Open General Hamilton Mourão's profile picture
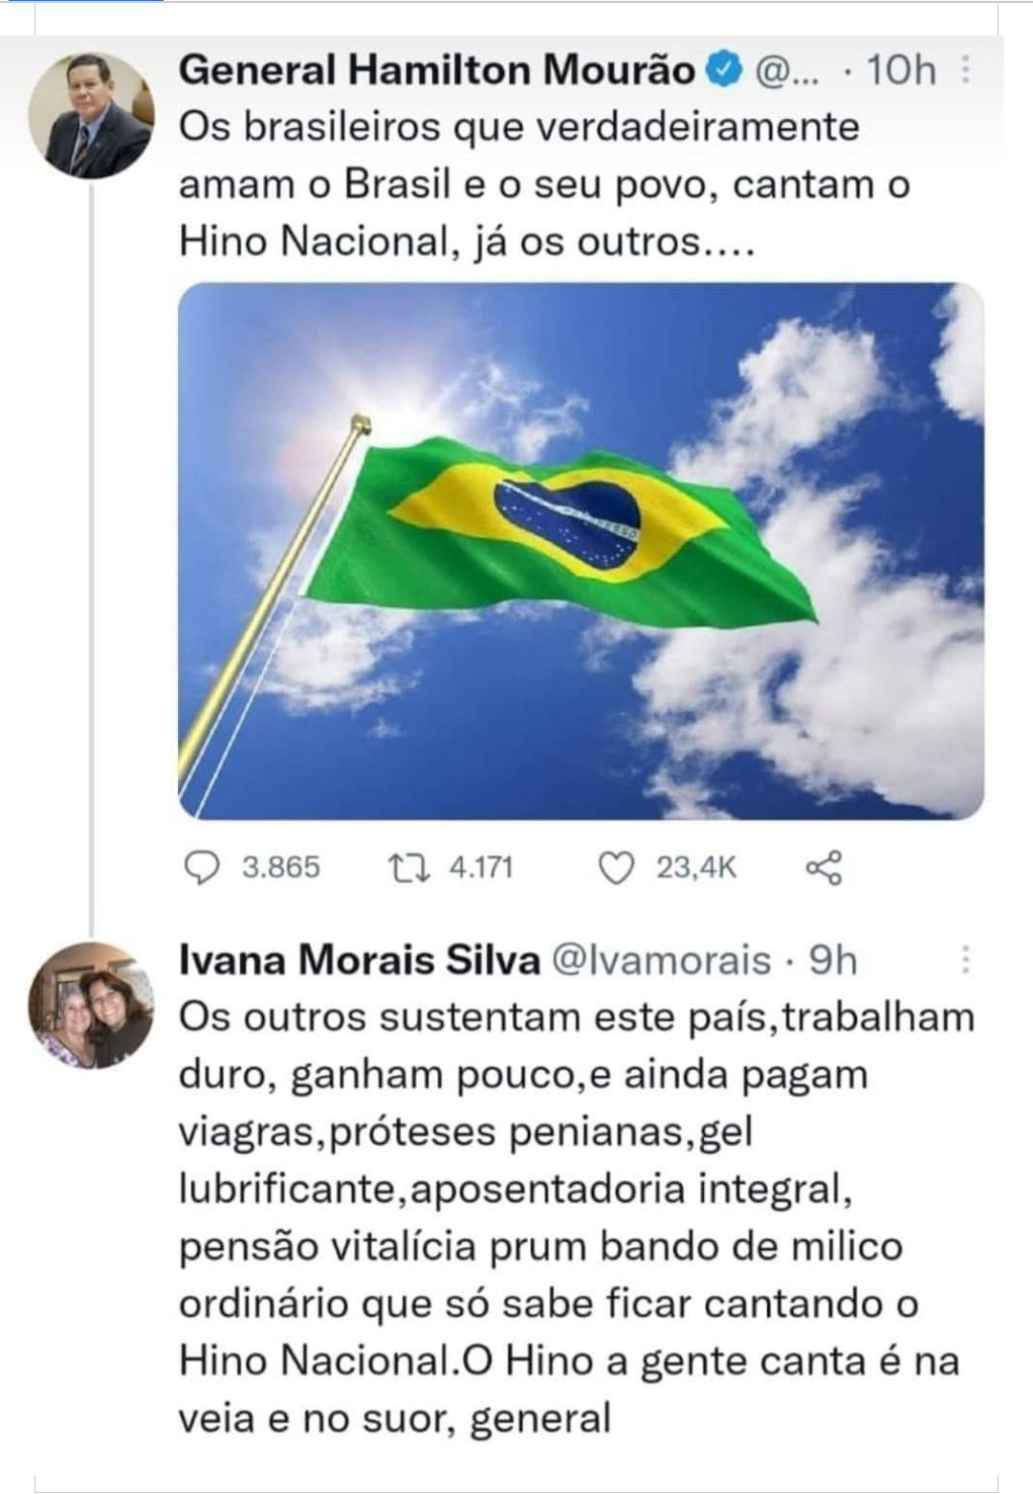This screenshot has width=1033, height=1494. click(x=91, y=116)
